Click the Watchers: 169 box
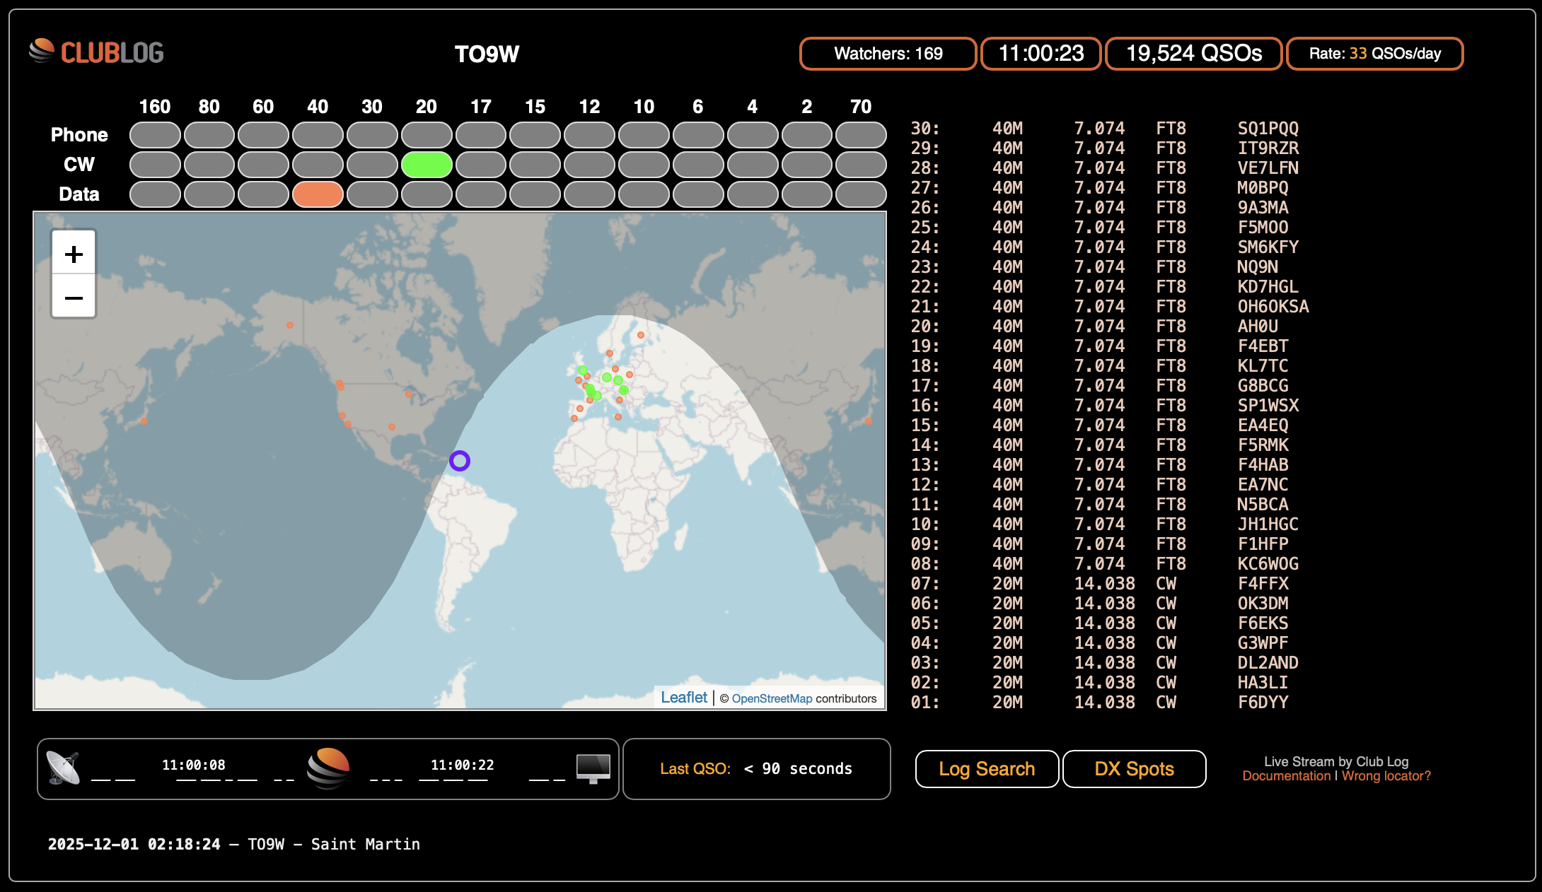Screen dimensions: 1542x892 [888, 54]
